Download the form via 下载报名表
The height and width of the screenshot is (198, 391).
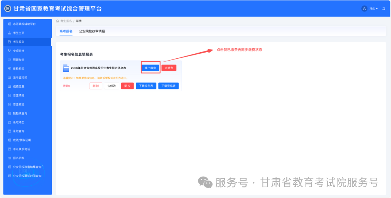click(x=146, y=86)
